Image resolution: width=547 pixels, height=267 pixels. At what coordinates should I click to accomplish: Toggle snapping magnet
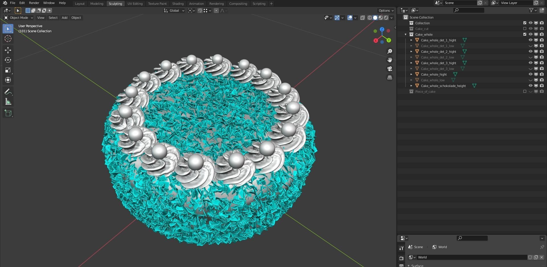pos(200,11)
